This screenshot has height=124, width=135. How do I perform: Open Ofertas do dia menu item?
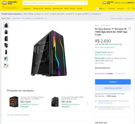[x=38, y=9]
